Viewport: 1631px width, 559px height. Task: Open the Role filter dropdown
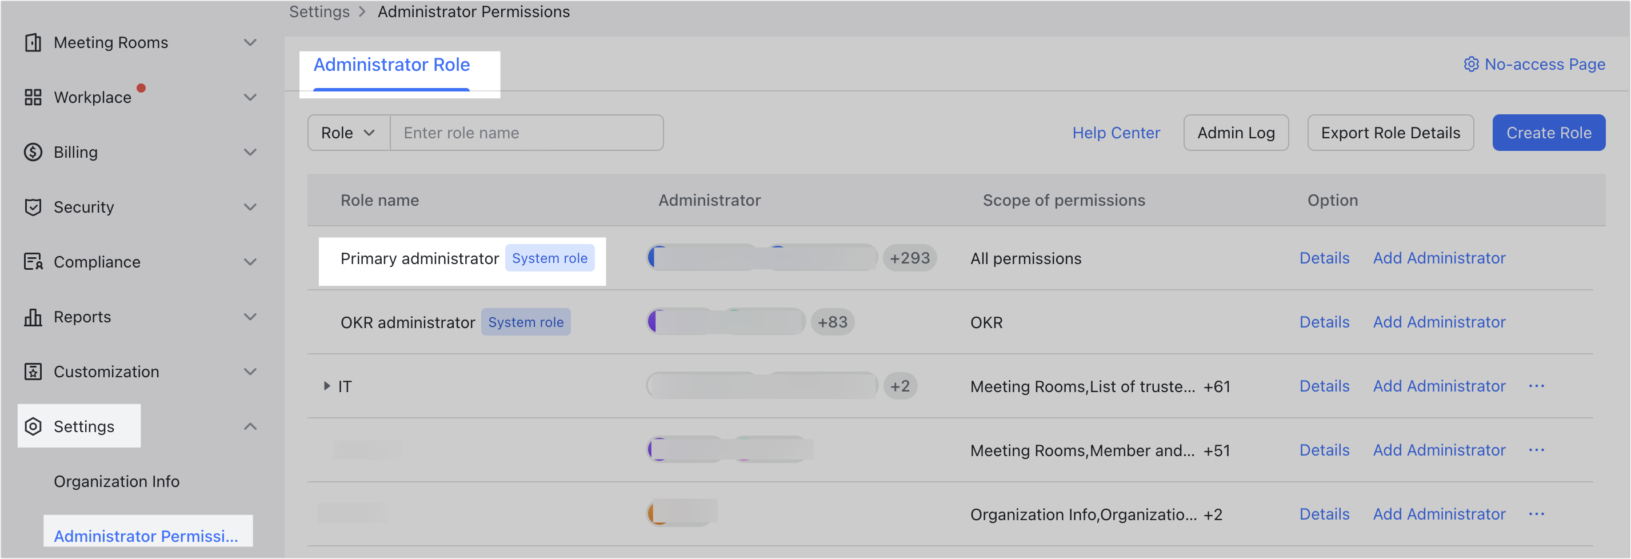click(x=348, y=132)
